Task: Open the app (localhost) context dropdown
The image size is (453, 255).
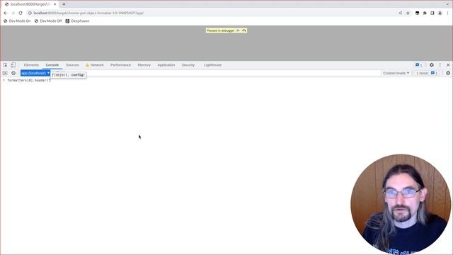Action: (x=35, y=73)
